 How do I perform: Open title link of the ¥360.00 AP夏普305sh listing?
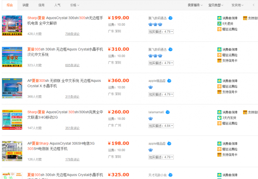click(64, 83)
